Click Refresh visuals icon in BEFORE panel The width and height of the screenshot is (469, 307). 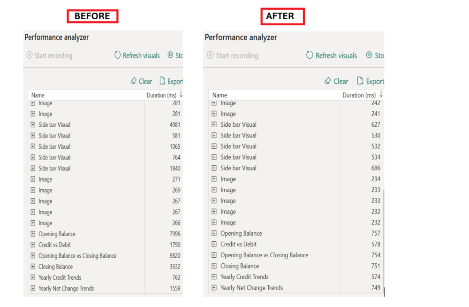(x=118, y=55)
